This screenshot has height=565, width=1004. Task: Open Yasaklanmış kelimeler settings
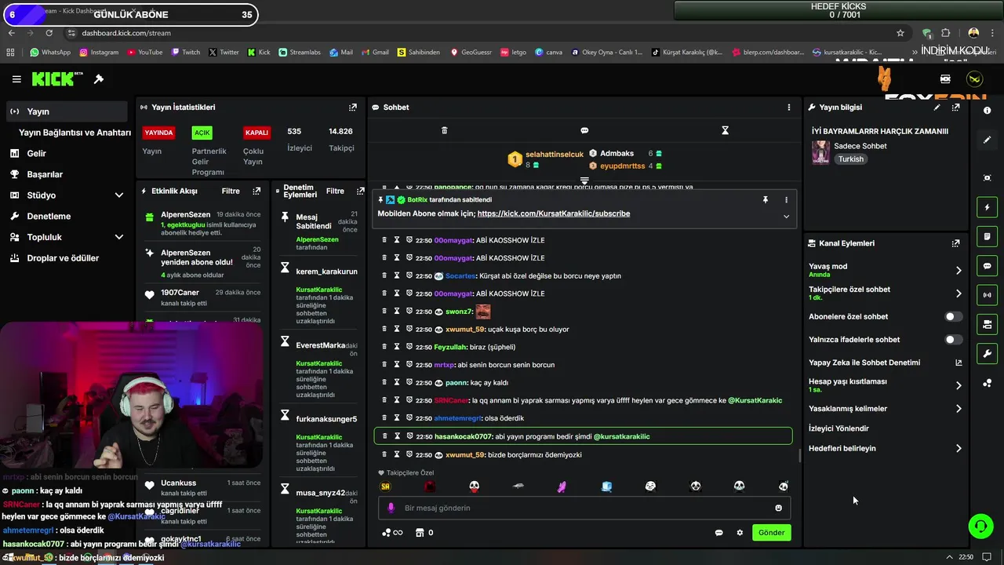[x=886, y=409]
